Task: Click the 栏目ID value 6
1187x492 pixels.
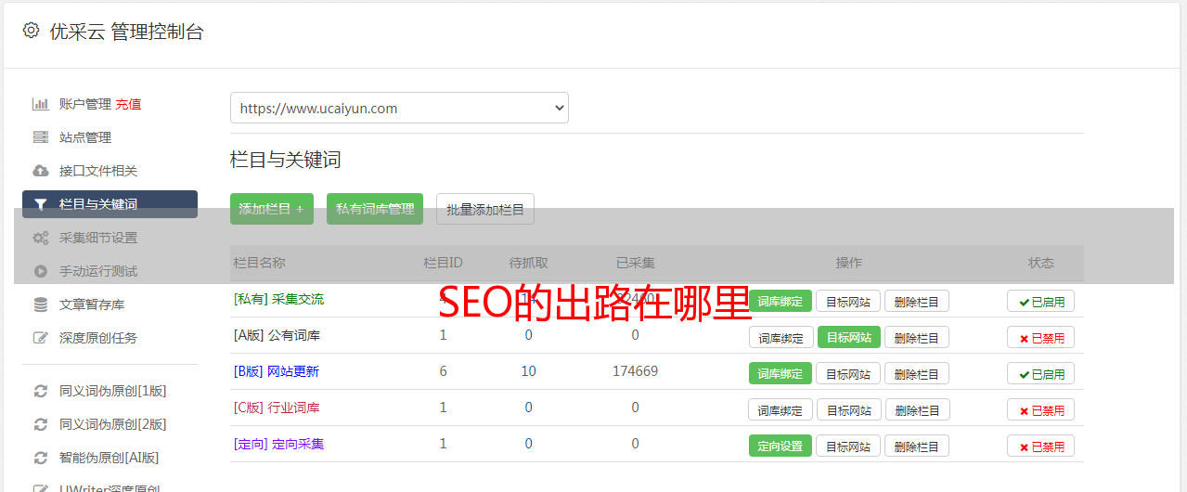Action: 443,371
